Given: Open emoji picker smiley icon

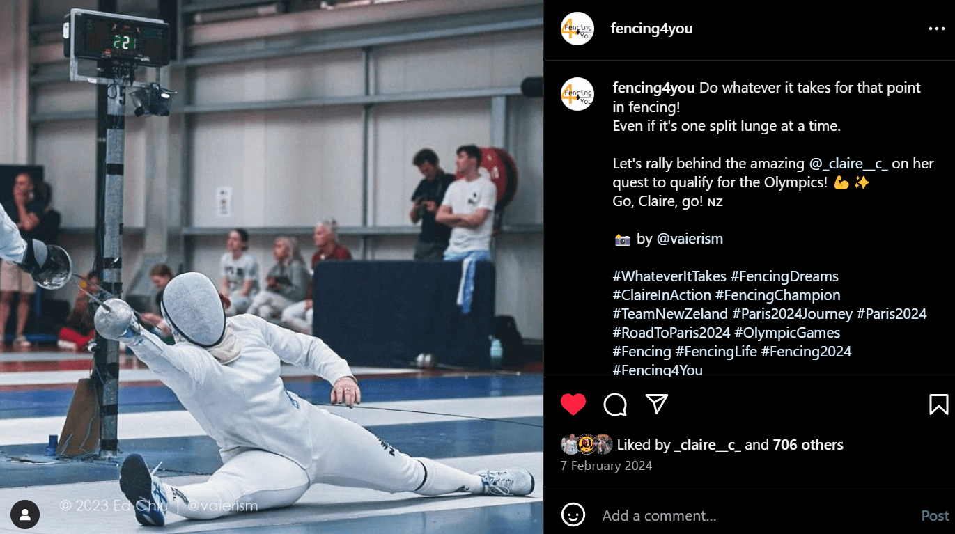Looking at the screenshot, I should coord(573,515).
